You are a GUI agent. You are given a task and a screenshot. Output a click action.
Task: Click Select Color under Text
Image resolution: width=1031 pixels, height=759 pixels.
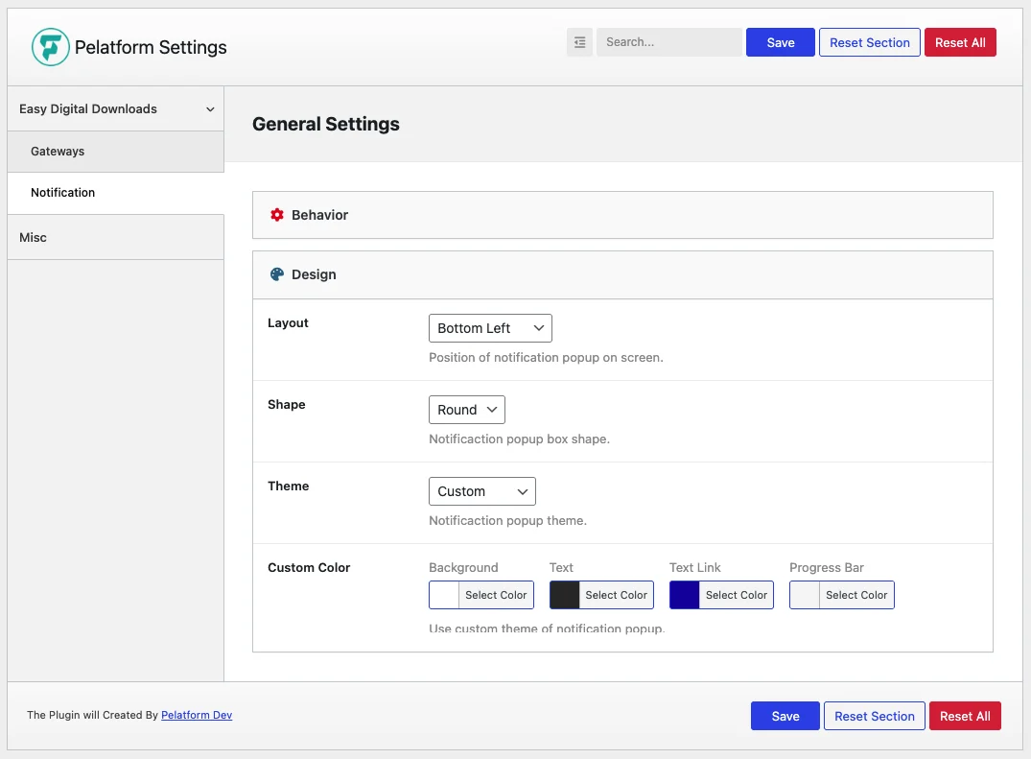coord(616,595)
